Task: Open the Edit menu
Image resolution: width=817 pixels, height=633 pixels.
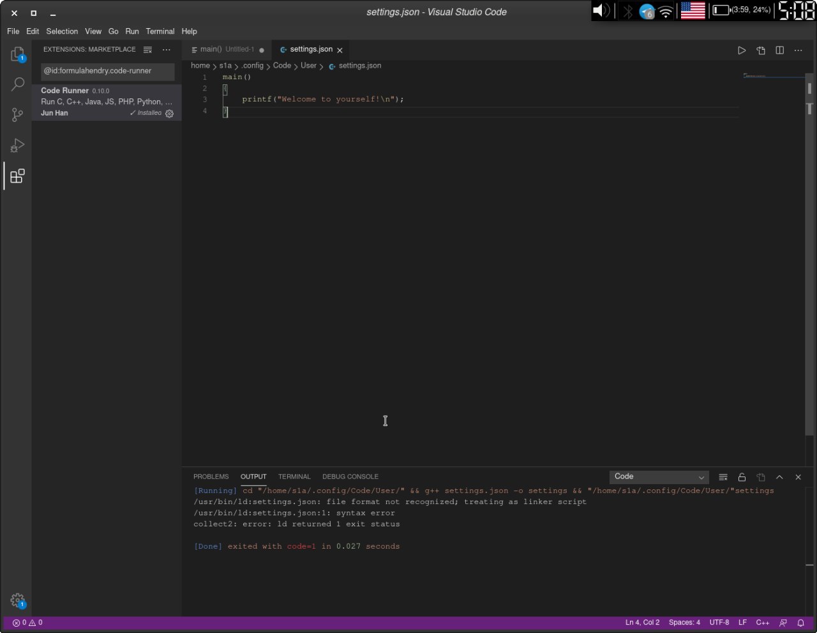Action: point(33,31)
